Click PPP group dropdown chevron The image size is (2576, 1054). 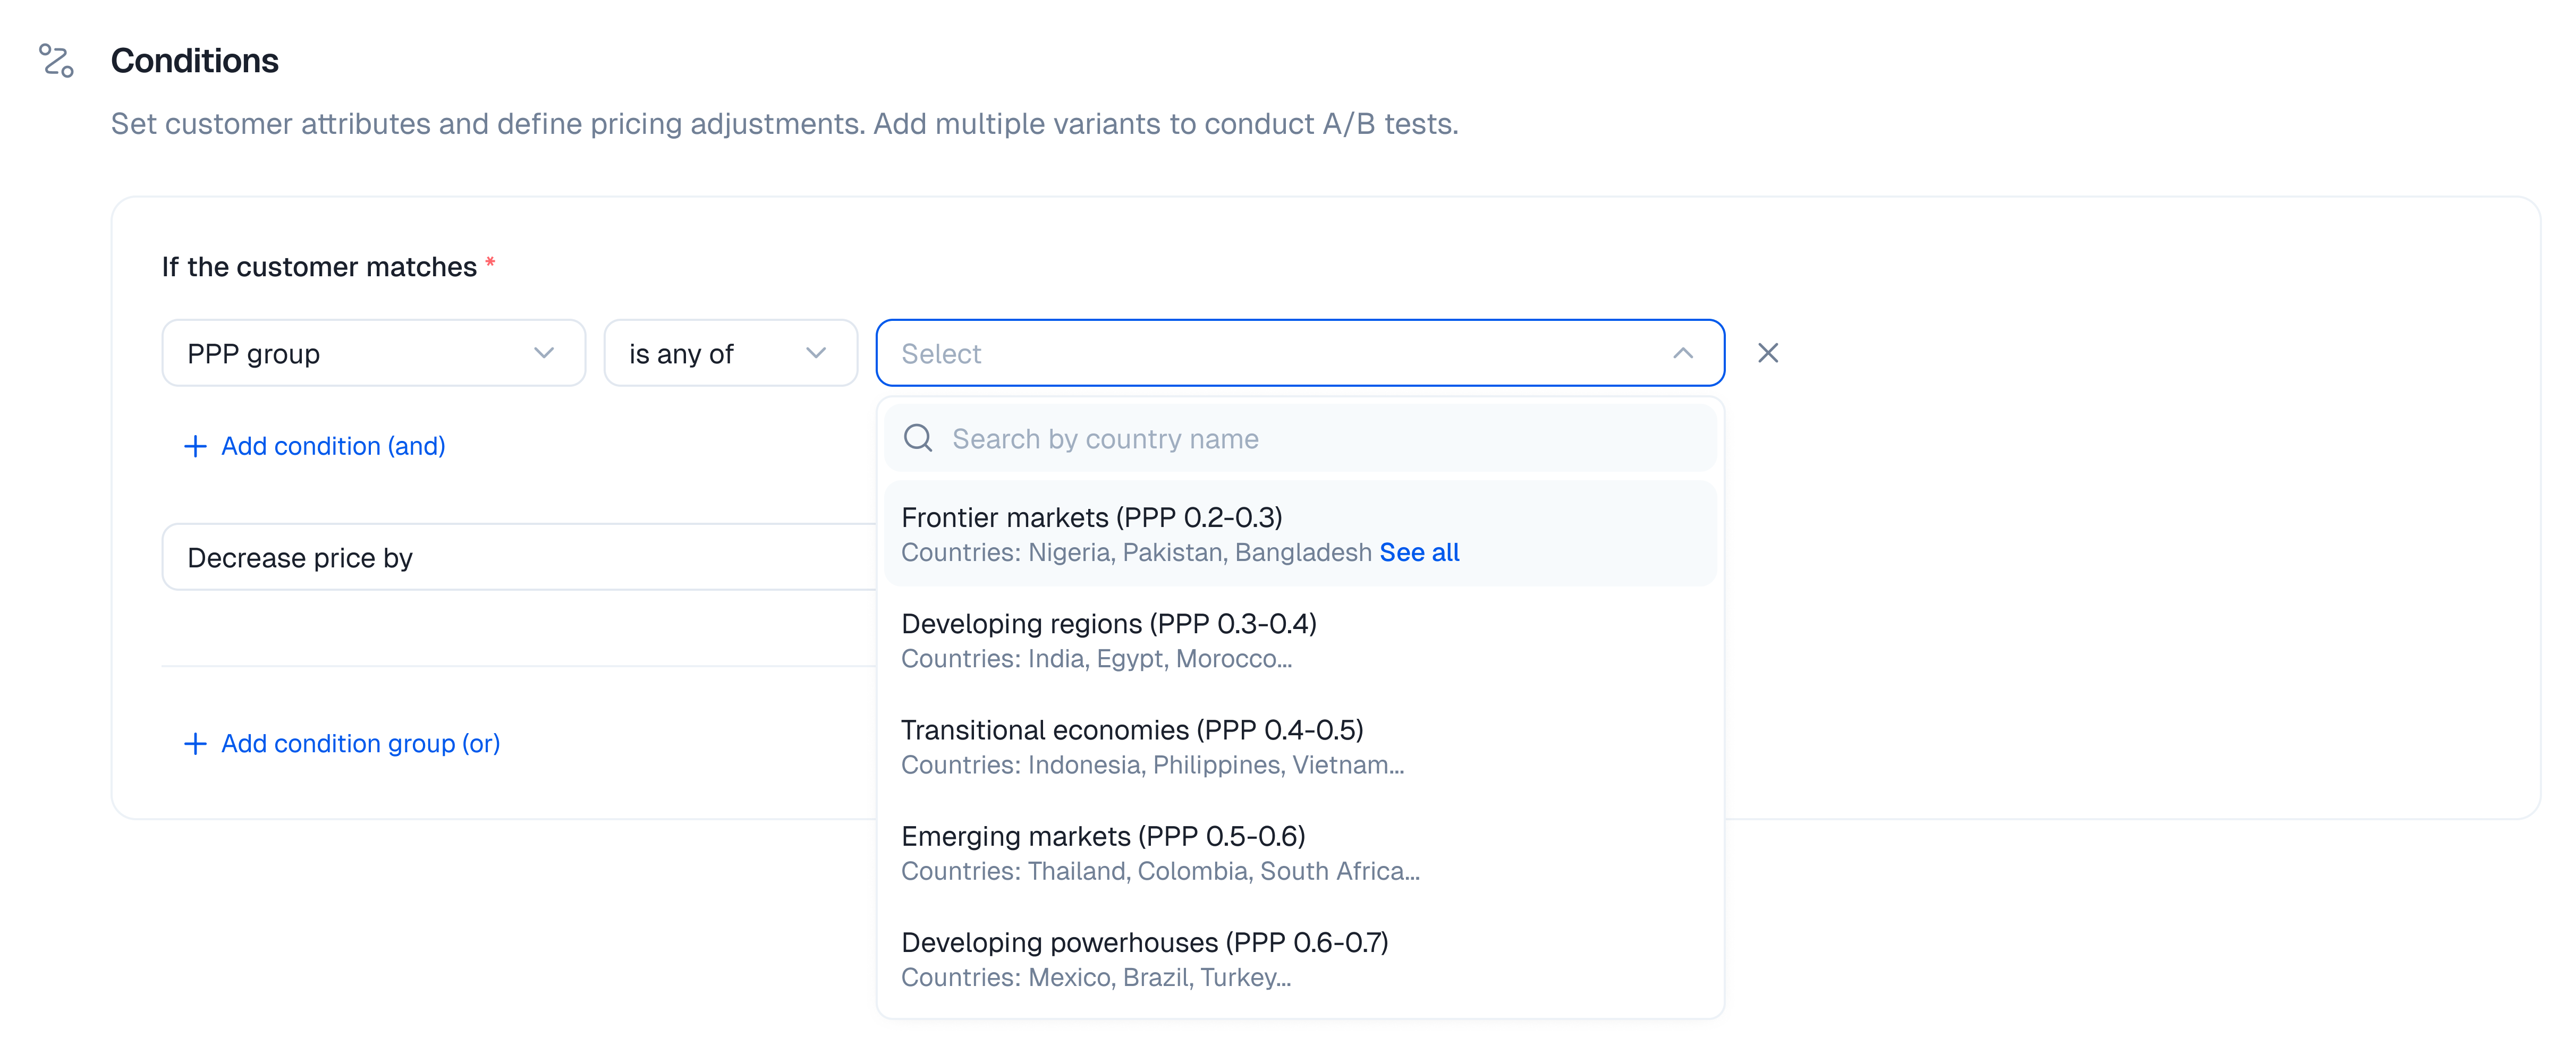[x=544, y=353]
